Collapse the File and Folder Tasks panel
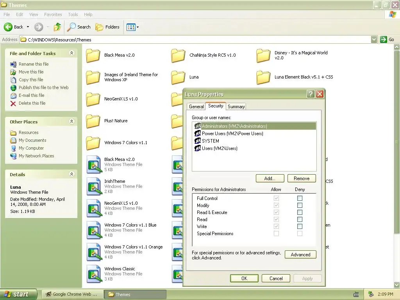 tap(72, 53)
